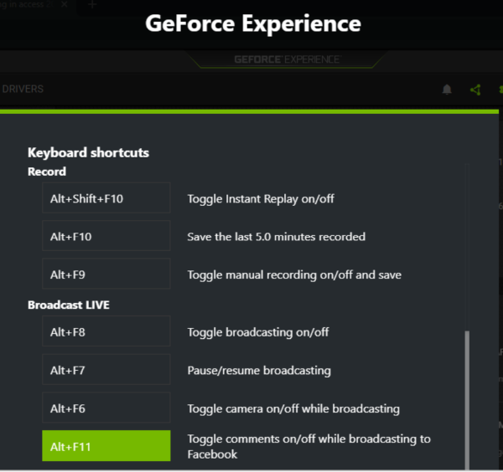Select the Alt+F8 broadcasting shortcut field

pyautogui.click(x=106, y=331)
